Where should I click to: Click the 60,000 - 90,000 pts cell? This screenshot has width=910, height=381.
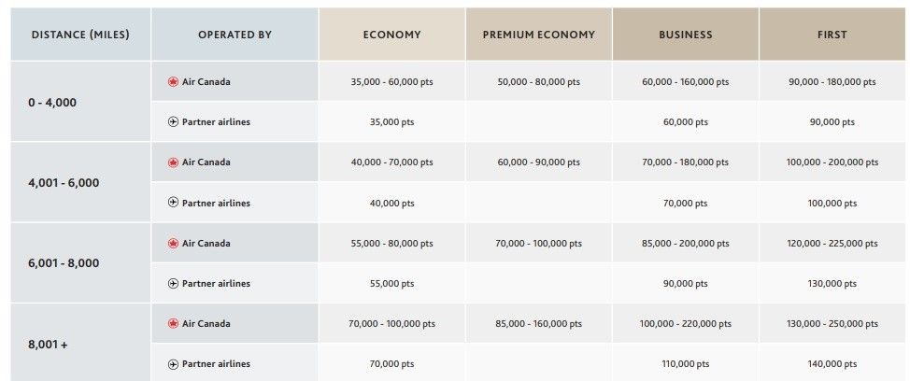(x=538, y=162)
